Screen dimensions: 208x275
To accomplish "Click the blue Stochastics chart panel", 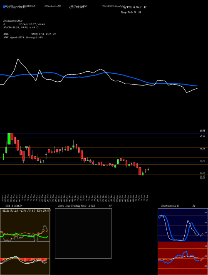I will coord(183,225).
